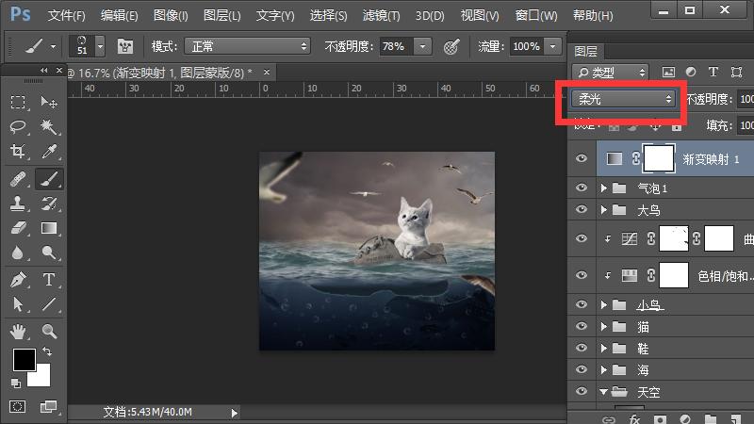Select the Clone Stamp tool
754x424 pixels.
pos(18,204)
